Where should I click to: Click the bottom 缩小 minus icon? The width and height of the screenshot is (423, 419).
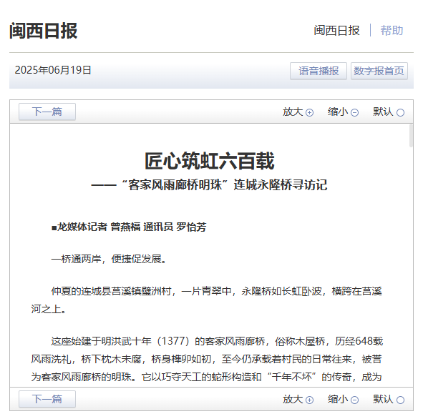[x=354, y=400]
